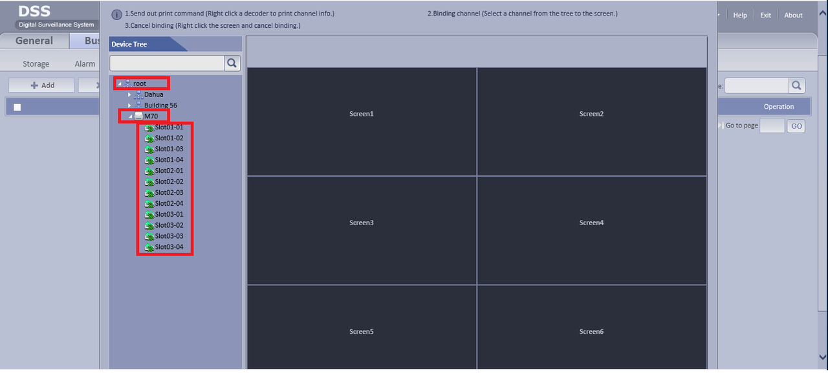Viewport: 828px width, 392px height.
Task: Click the info icon beside instructions
Action: point(117,15)
